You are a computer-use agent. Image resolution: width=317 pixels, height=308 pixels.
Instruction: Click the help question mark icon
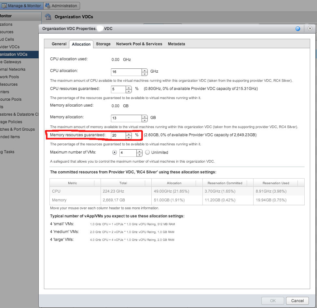coord(297,29)
